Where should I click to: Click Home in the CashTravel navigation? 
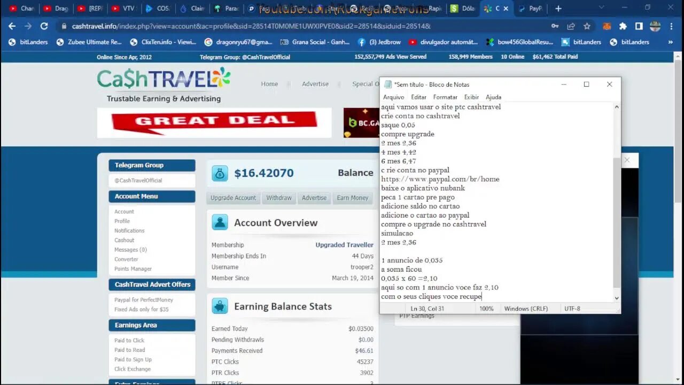[x=269, y=84]
